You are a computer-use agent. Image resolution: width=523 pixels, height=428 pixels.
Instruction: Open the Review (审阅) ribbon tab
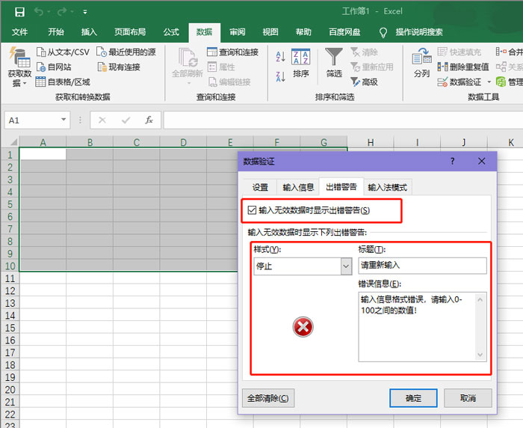(x=237, y=32)
